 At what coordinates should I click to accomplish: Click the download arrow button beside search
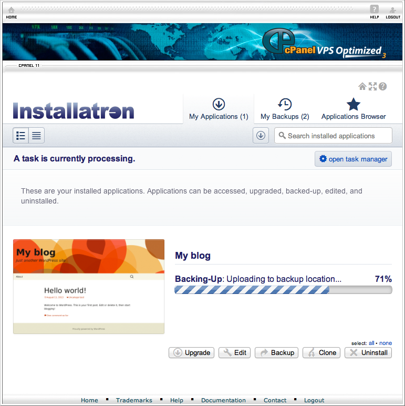pyautogui.click(x=261, y=135)
